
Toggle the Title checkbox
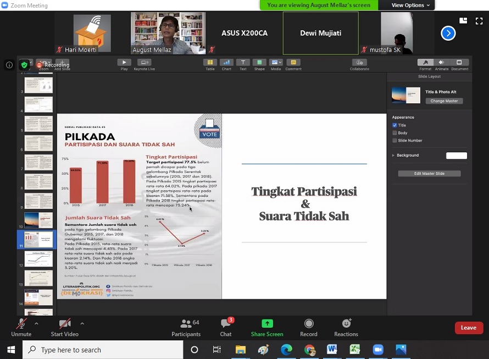point(394,125)
